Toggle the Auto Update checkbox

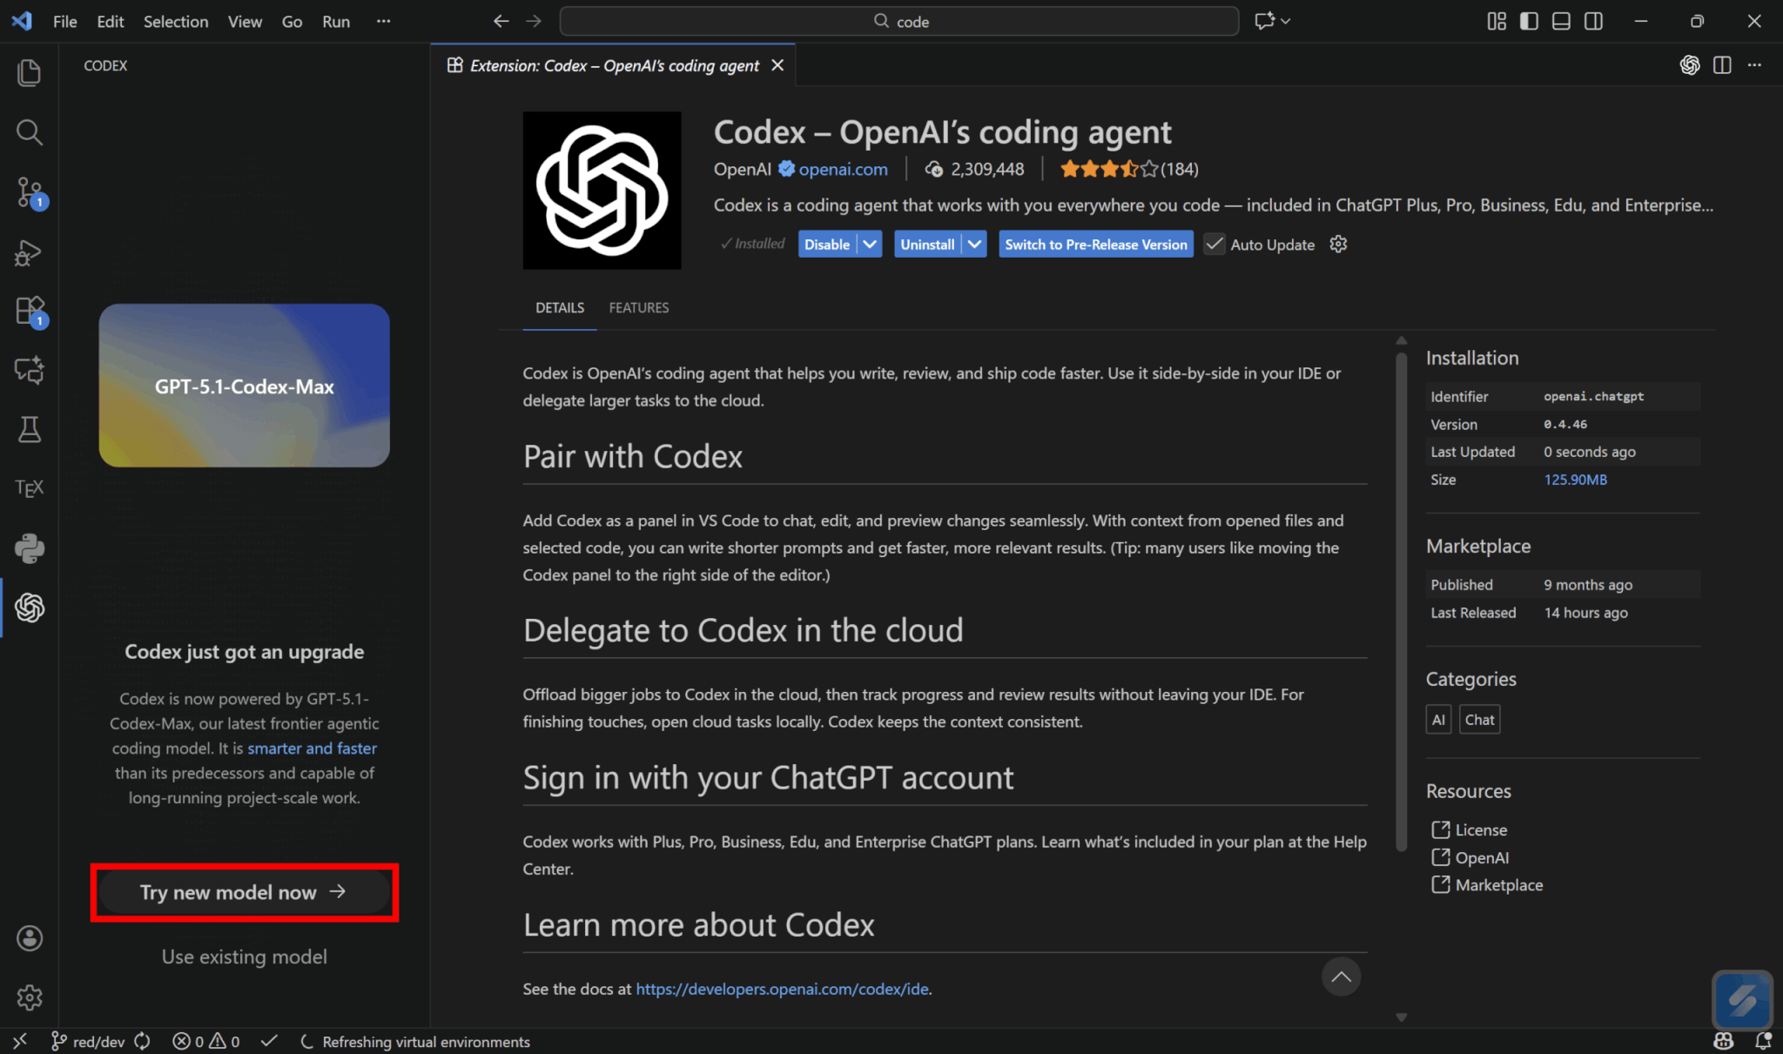click(x=1214, y=245)
